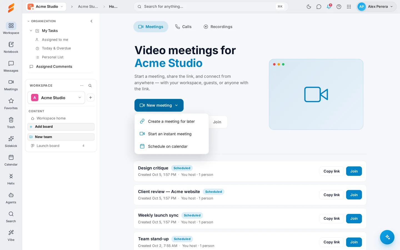Copy link for Design critique meeting
The height and width of the screenshot is (250, 400).
[x=332, y=171]
